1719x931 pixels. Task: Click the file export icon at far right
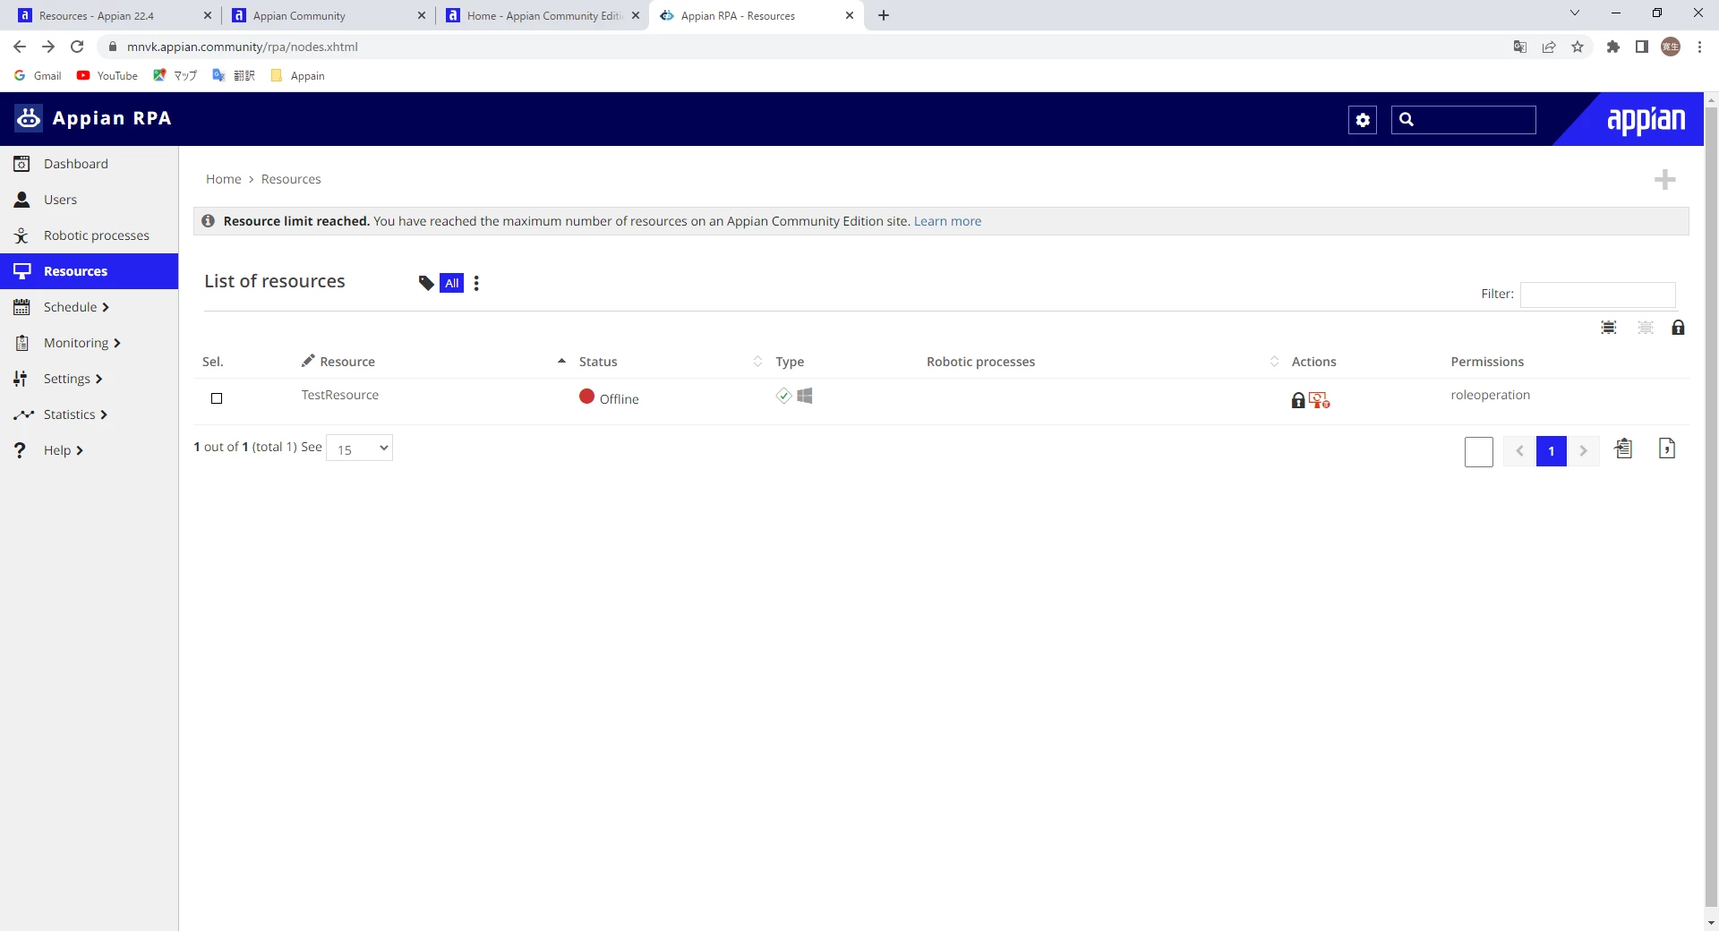[x=1667, y=448]
